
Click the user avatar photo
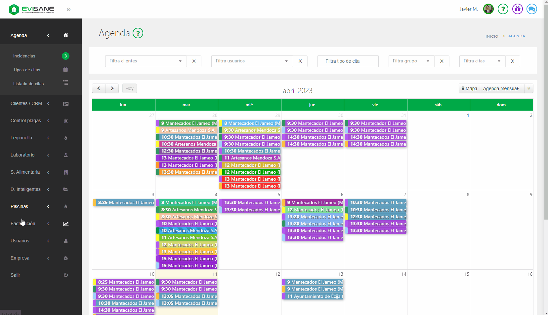[488, 9]
